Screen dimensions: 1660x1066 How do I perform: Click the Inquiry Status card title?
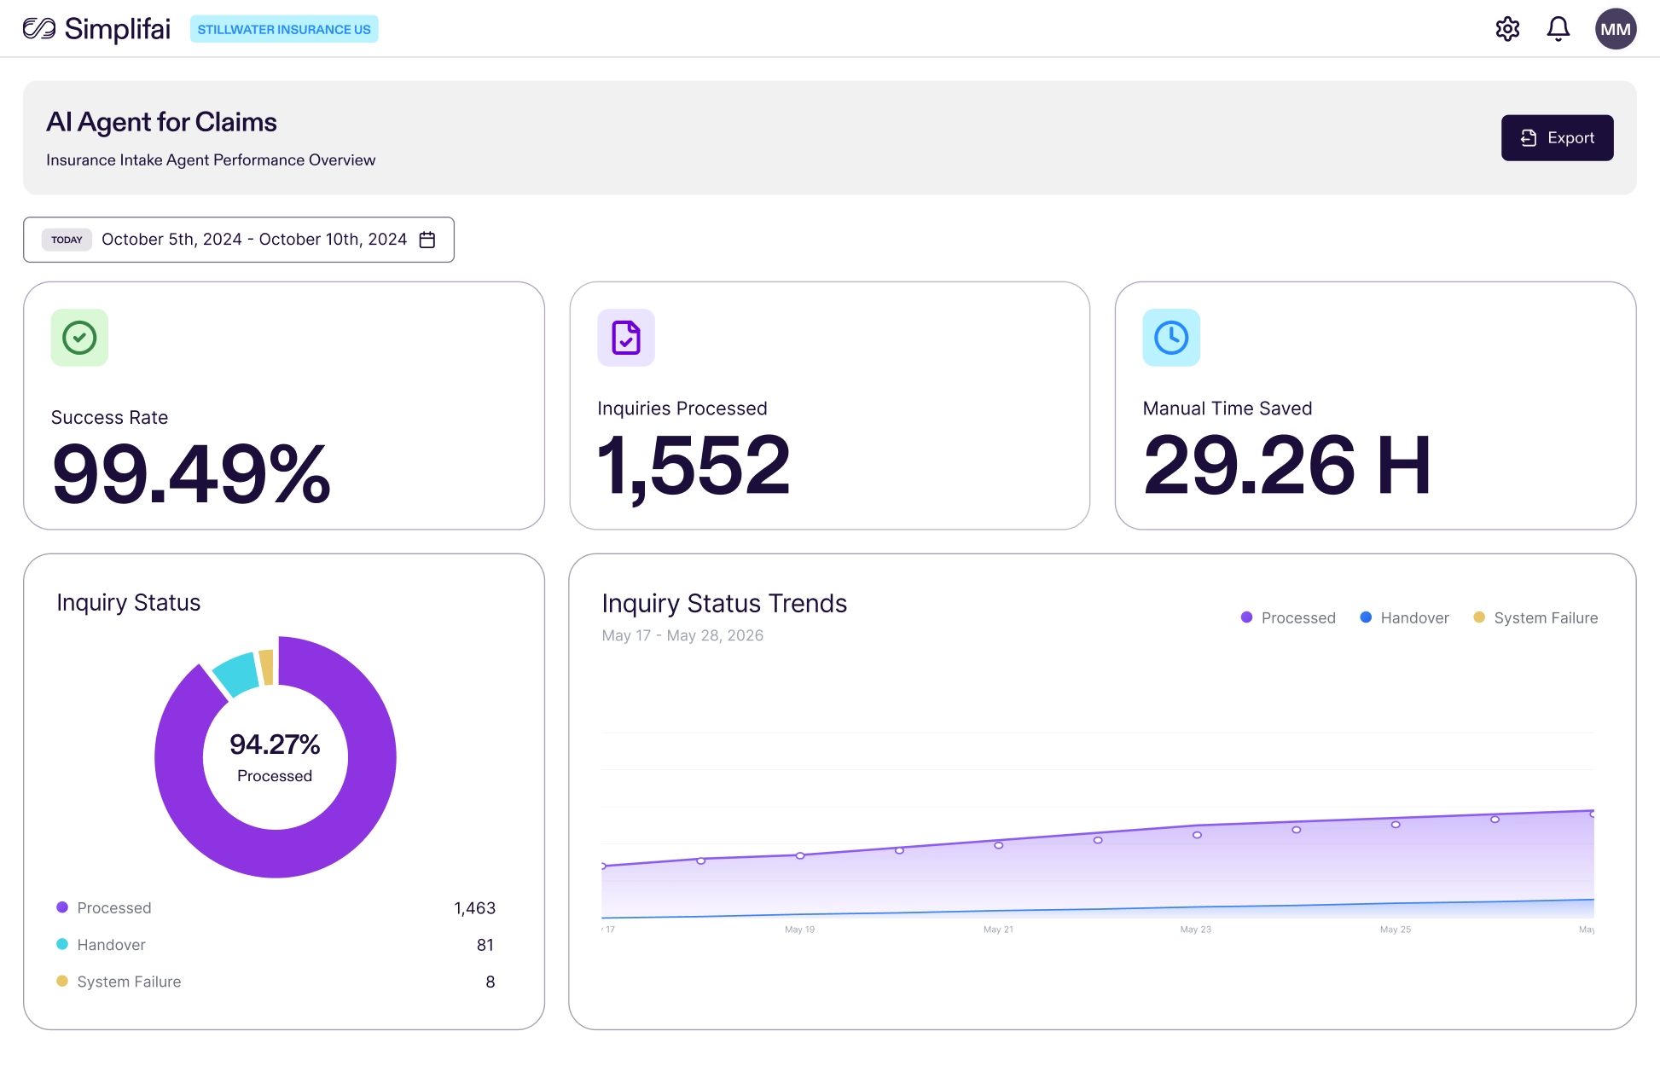[129, 603]
